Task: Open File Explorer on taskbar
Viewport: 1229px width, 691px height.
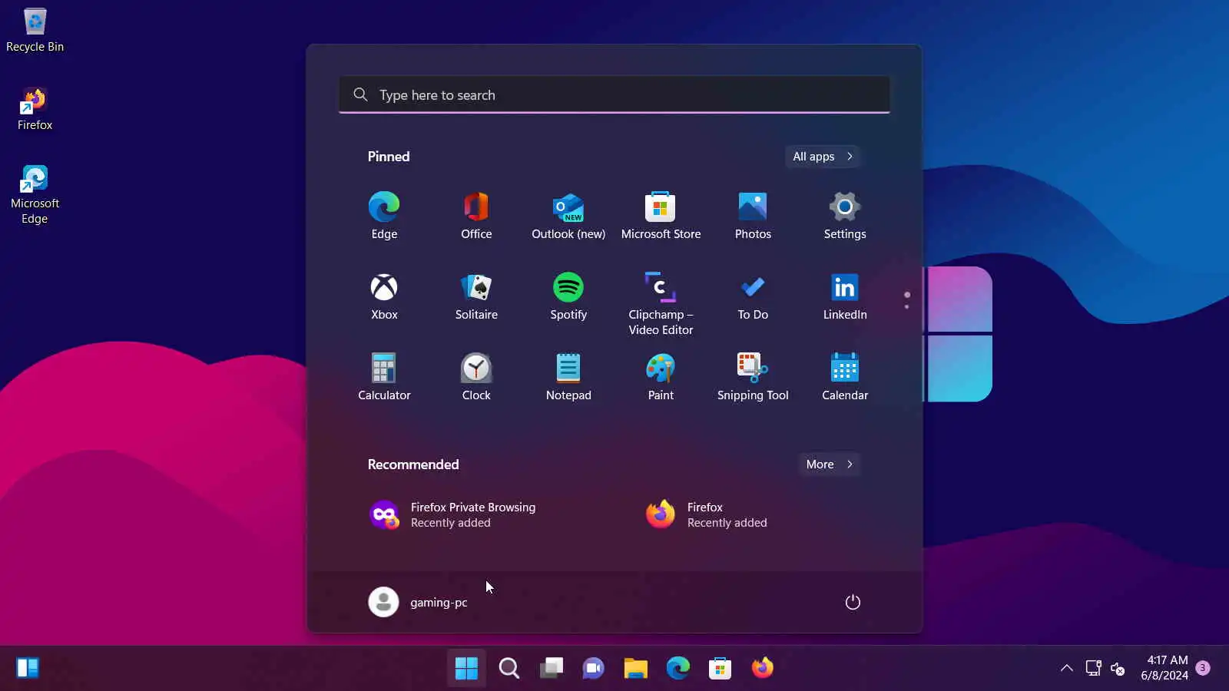Action: (635, 668)
